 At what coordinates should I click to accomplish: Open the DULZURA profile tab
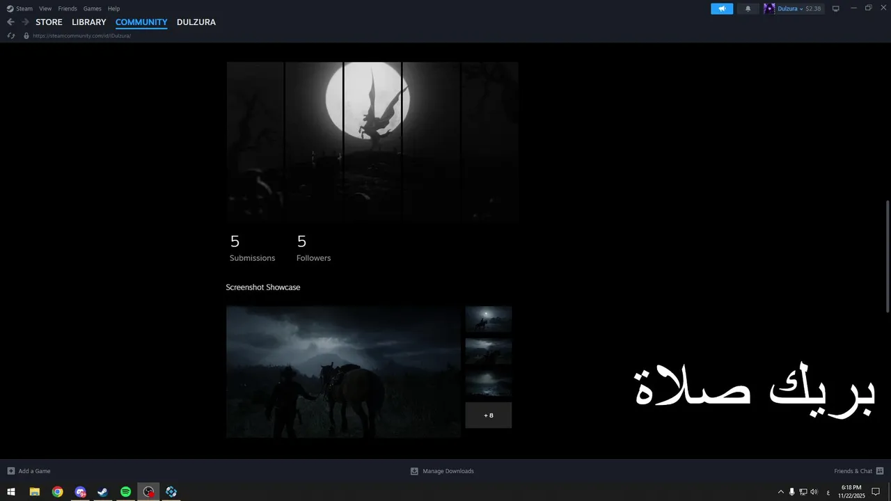pos(196,22)
